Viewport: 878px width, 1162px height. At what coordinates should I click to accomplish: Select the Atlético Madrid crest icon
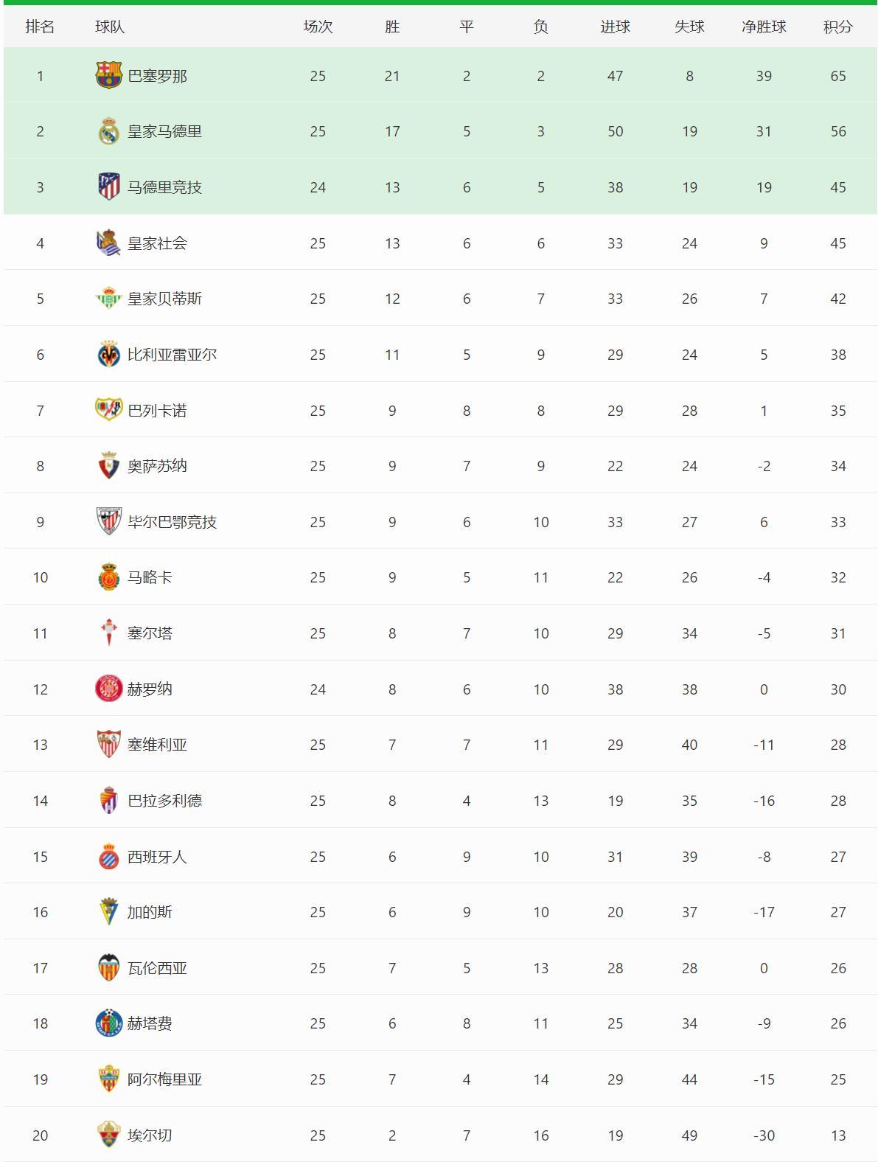pos(109,187)
